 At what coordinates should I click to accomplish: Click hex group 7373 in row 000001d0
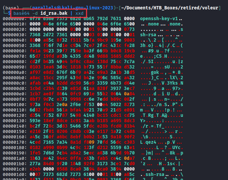click(48, 174)
